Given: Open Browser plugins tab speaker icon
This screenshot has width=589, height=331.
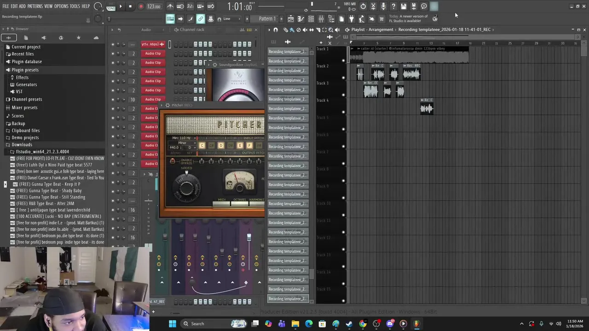Looking at the screenshot, I should pyautogui.click(x=44, y=38).
